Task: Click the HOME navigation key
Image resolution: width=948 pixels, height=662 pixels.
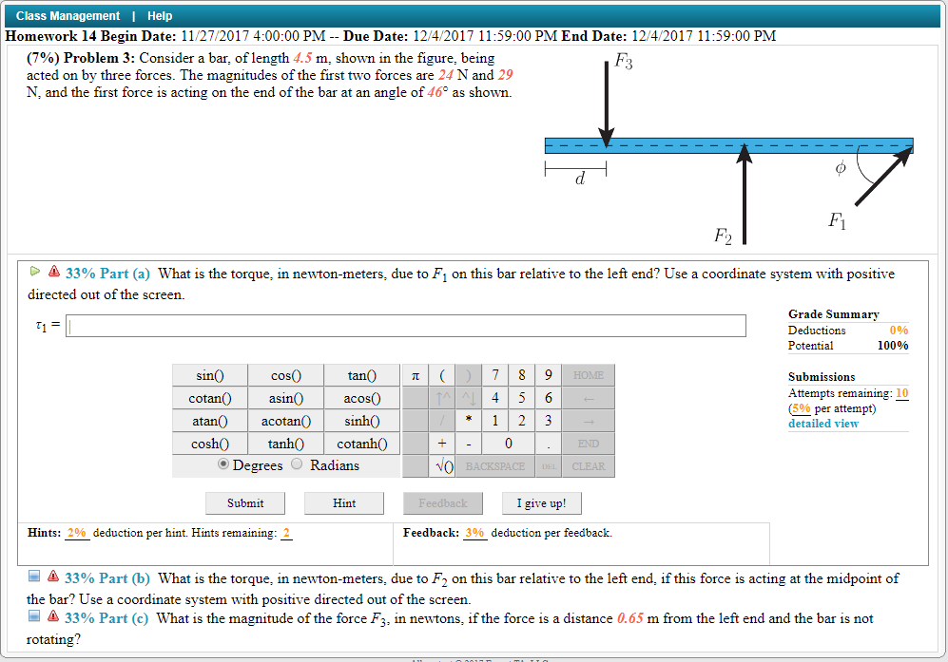Action: click(587, 373)
